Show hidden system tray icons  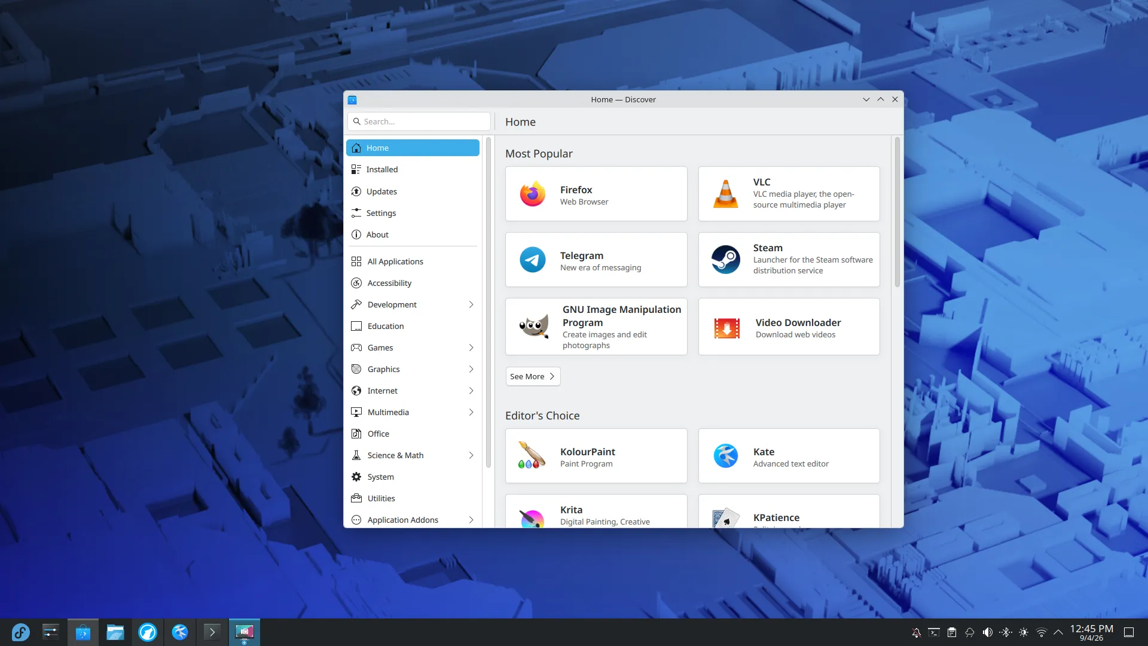[1058, 632]
